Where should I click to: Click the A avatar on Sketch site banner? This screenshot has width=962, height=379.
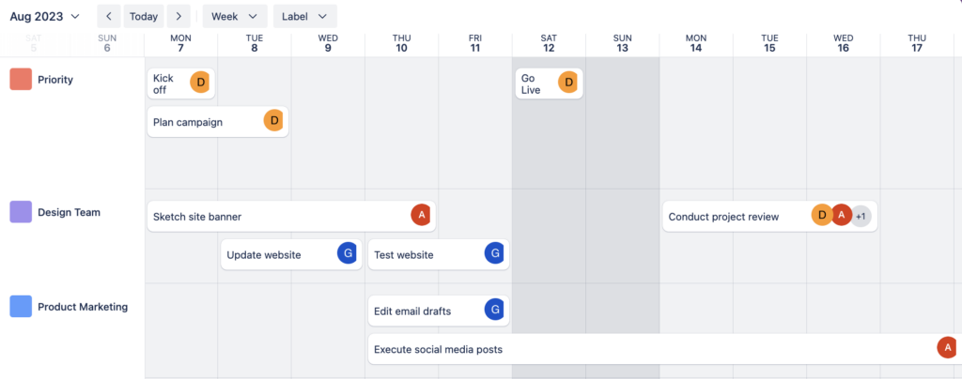coord(422,215)
